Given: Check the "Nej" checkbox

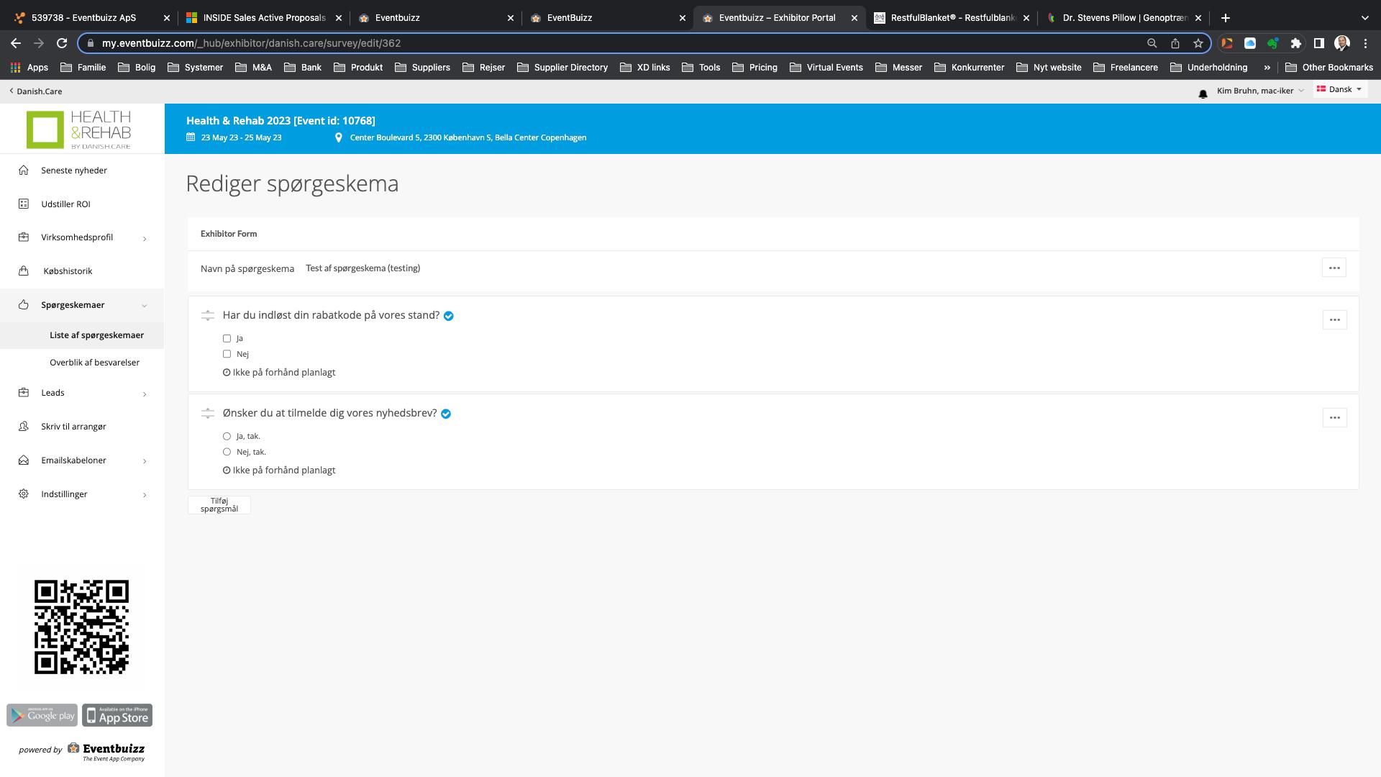Looking at the screenshot, I should click(x=227, y=354).
